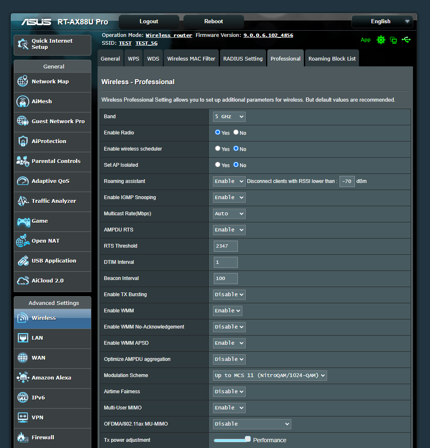430x448 pixels.
Task: Open AMPDU RTS dropdown
Action: (229, 230)
